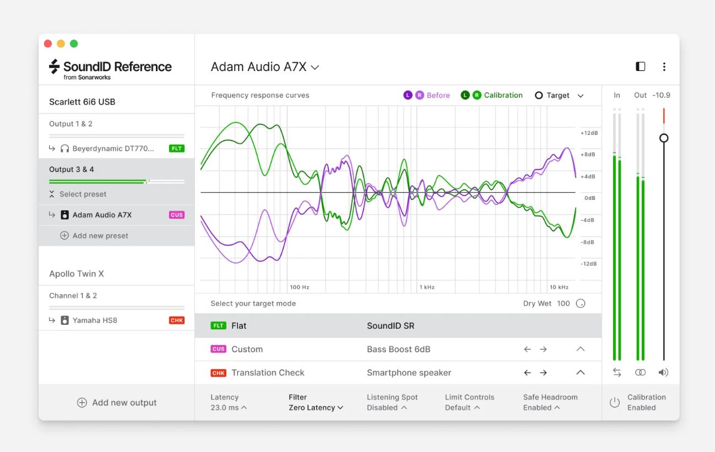Viewport: 715px width, 452px height.
Task: Click Add new output
Action: pyautogui.click(x=116, y=402)
